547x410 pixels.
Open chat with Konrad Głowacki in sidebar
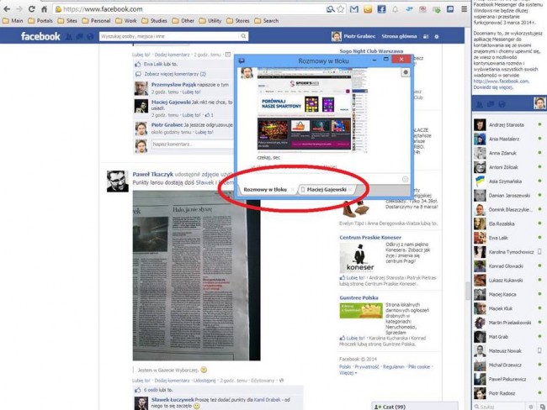507,266
